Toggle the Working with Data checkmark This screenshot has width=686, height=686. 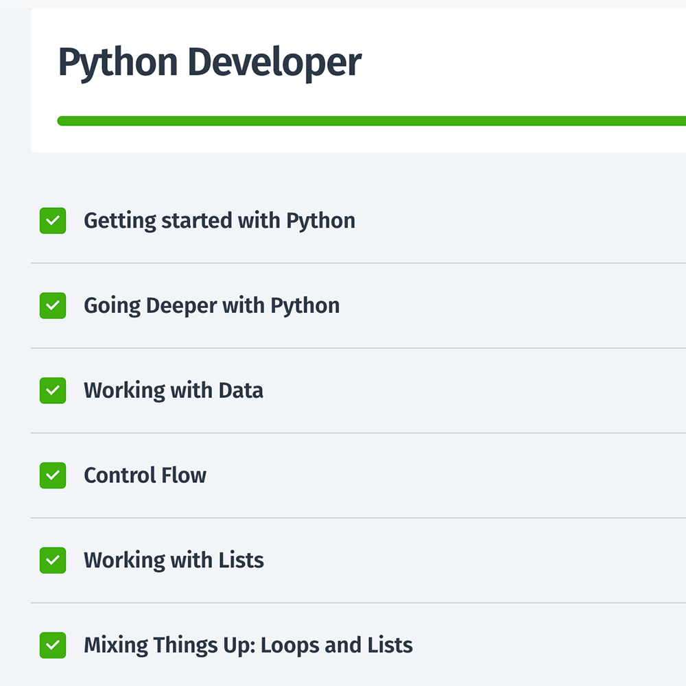pyautogui.click(x=53, y=391)
